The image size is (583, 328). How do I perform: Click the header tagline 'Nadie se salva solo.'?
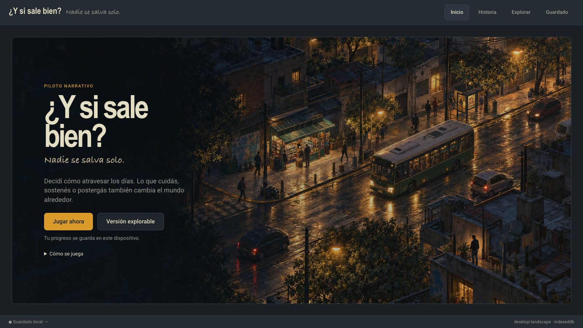click(x=93, y=12)
